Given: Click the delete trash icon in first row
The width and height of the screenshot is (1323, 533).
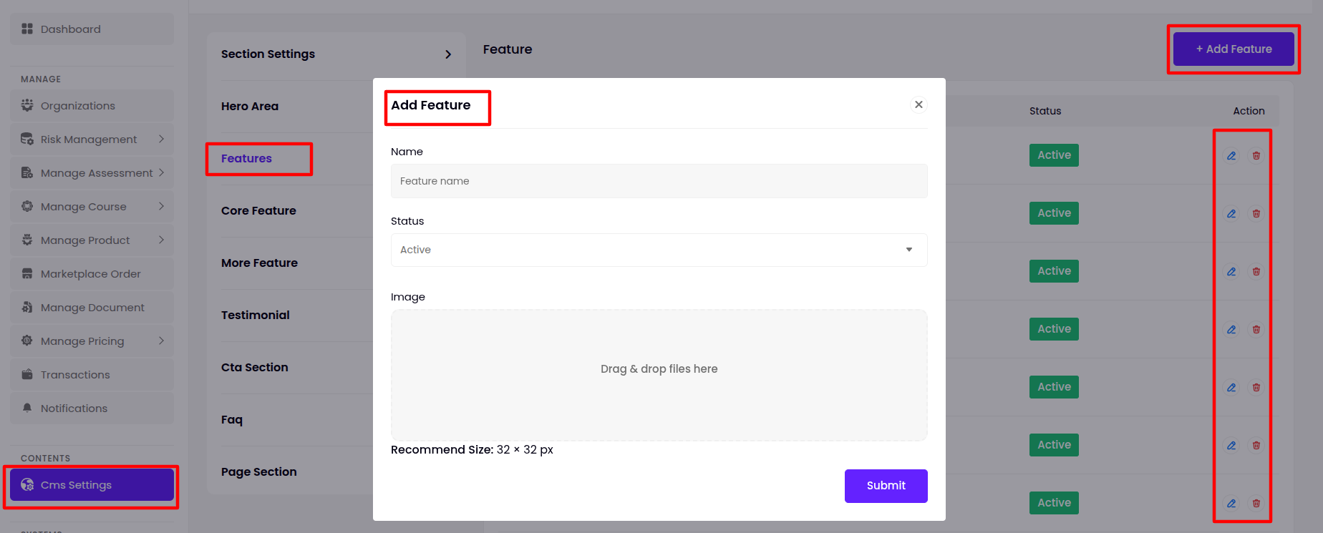Looking at the screenshot, I should pyautogui.click(x=1256, y=155).
